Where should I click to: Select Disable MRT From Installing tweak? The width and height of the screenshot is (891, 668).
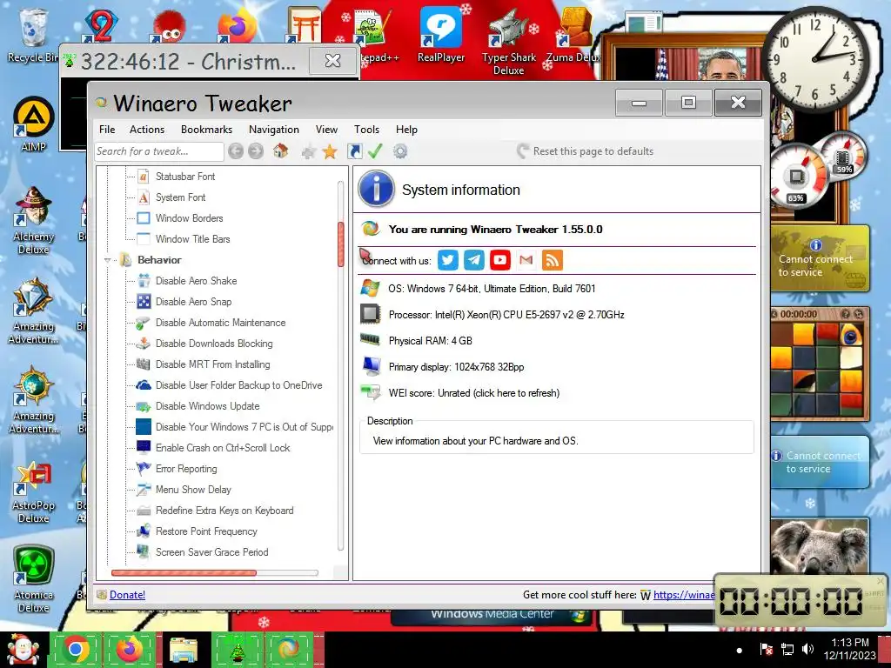click(213, 364)
